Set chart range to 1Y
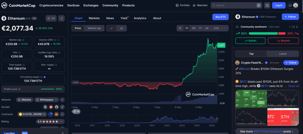Image resolution: width=303 pixels, height=134 pixels. (200, 28)
